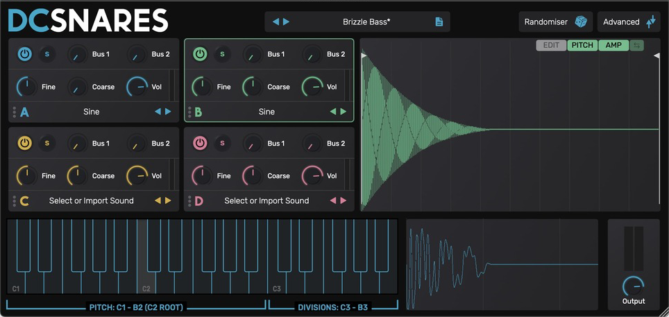Select previous waveform arrow for layer B
This screenshot has width=669, height=317.
pos(333,112)
